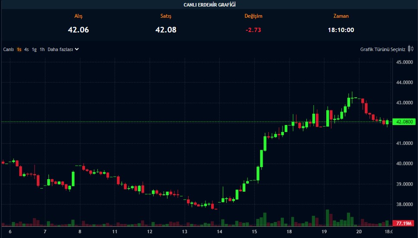Switch to the 1s timeframe
Screen dimensions: 418x238
19,49
